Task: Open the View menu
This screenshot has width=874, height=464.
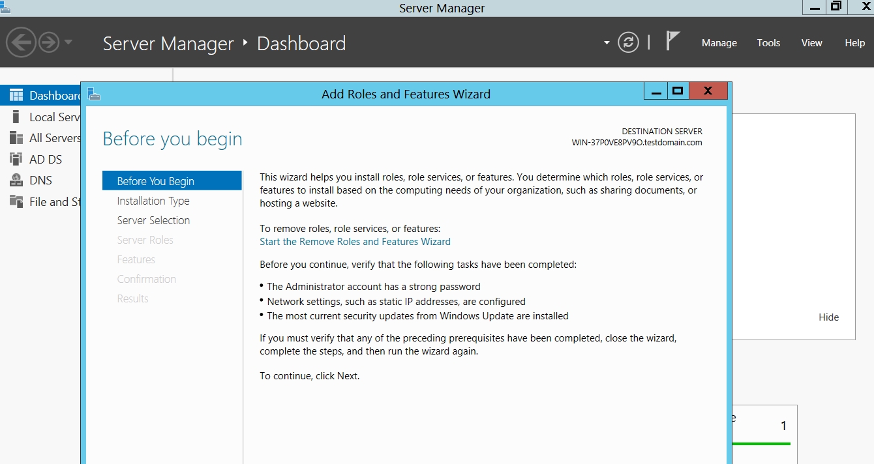Action: (811, 43)
